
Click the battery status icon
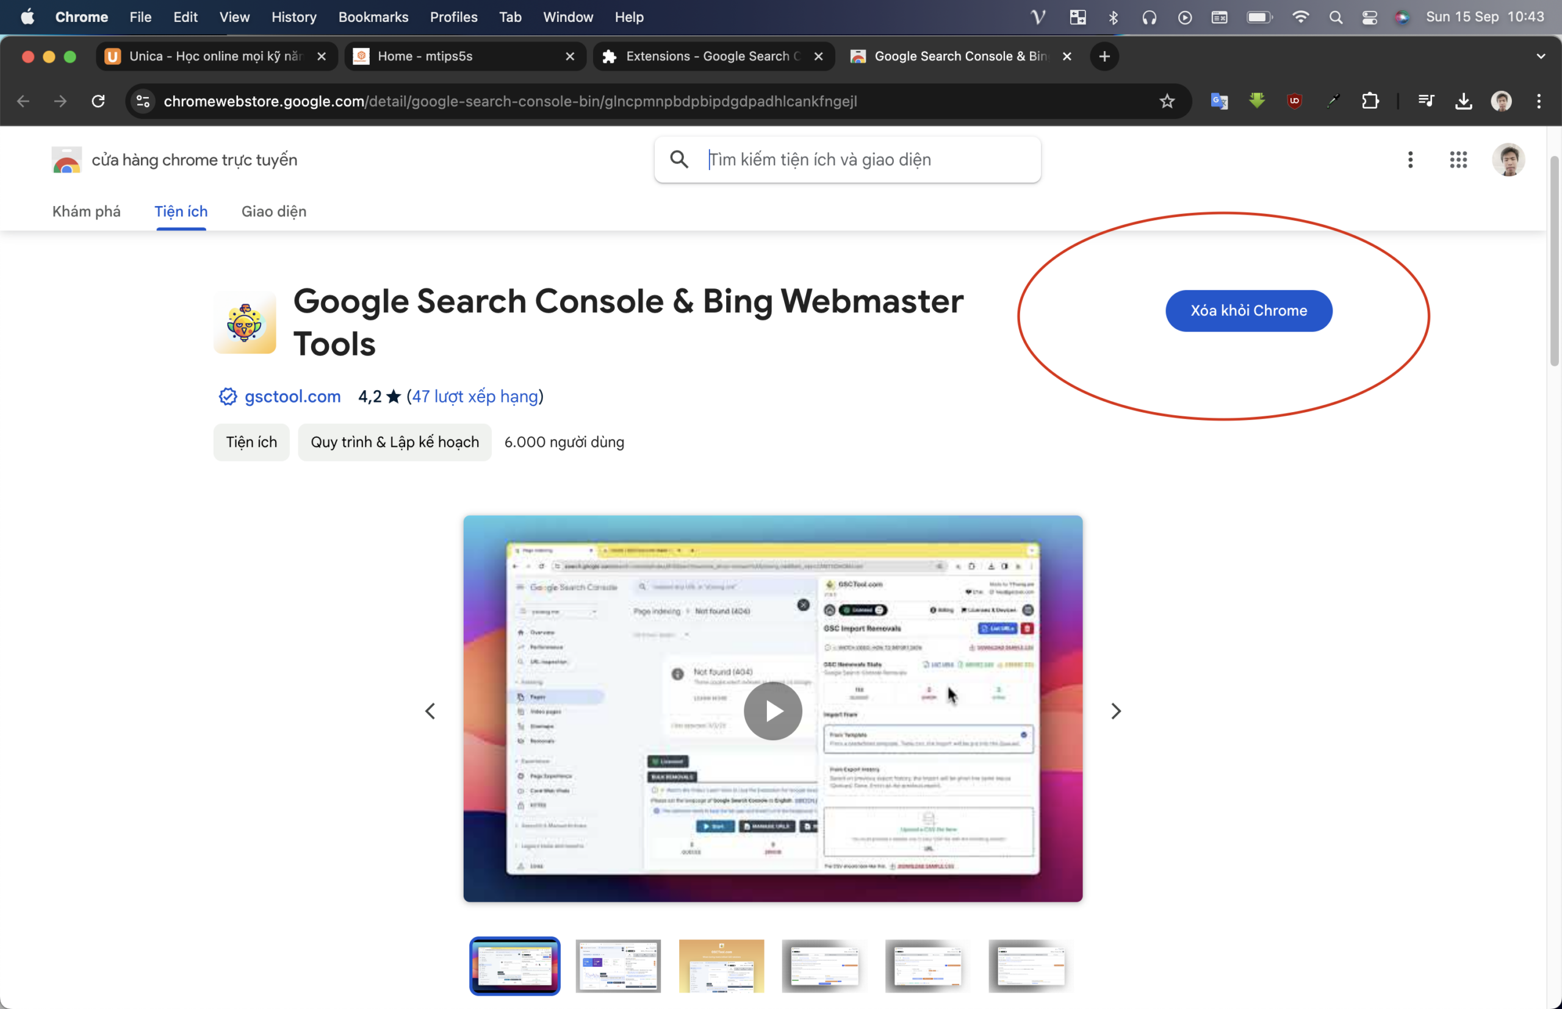1259,17
